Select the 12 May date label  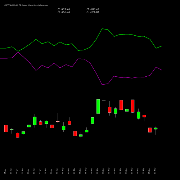click(97, 171)
